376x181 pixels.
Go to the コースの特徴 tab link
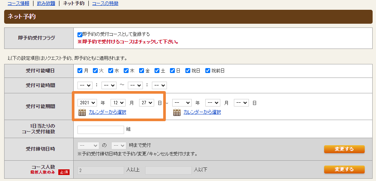105,3
